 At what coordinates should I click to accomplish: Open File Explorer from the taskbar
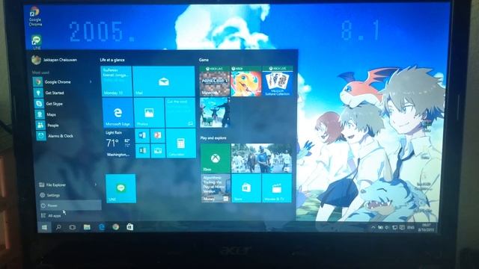[x=87, y=227]
